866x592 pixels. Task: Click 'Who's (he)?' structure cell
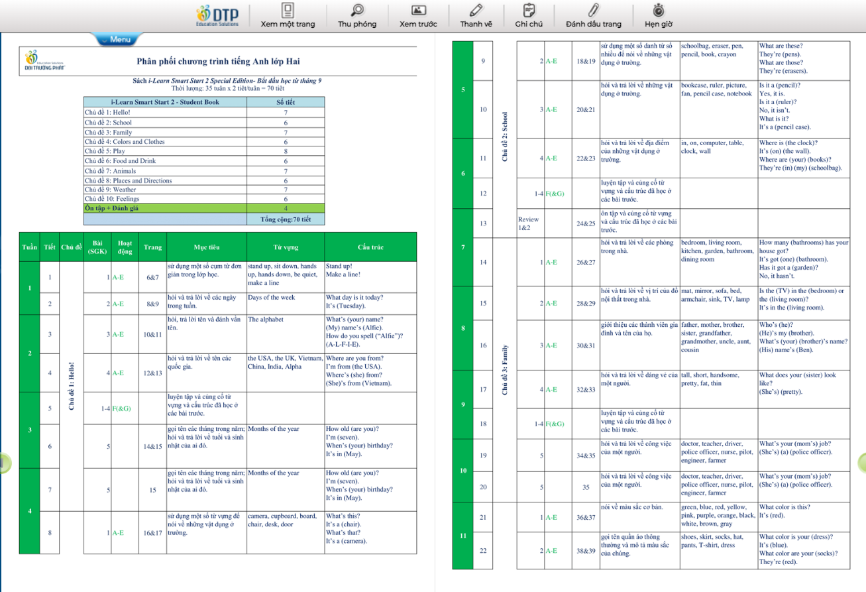point(804,345)
